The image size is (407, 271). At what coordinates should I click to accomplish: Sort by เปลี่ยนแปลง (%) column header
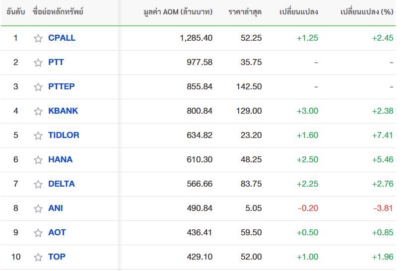point(367,12)
